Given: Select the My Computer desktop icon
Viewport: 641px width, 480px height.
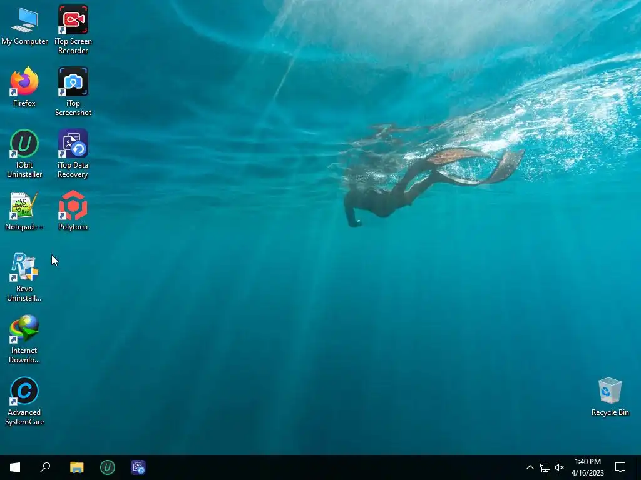Looking at the screenshot, I should point(24,26).
